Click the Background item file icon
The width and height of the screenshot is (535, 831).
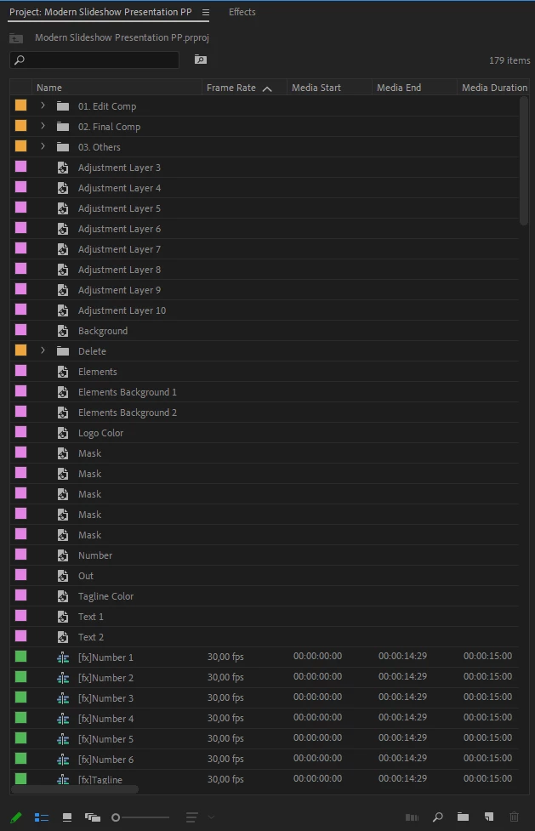click(x=63, y=331)
